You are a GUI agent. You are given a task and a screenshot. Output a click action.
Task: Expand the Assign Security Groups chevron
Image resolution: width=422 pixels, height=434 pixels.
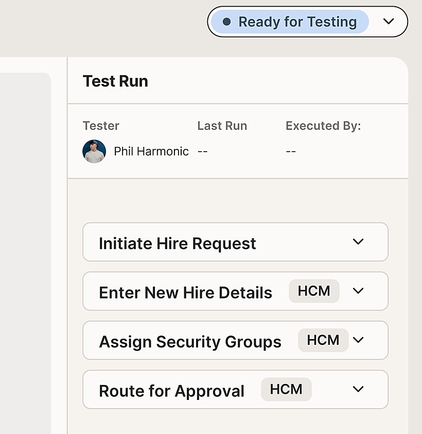[x=358, y=340]
